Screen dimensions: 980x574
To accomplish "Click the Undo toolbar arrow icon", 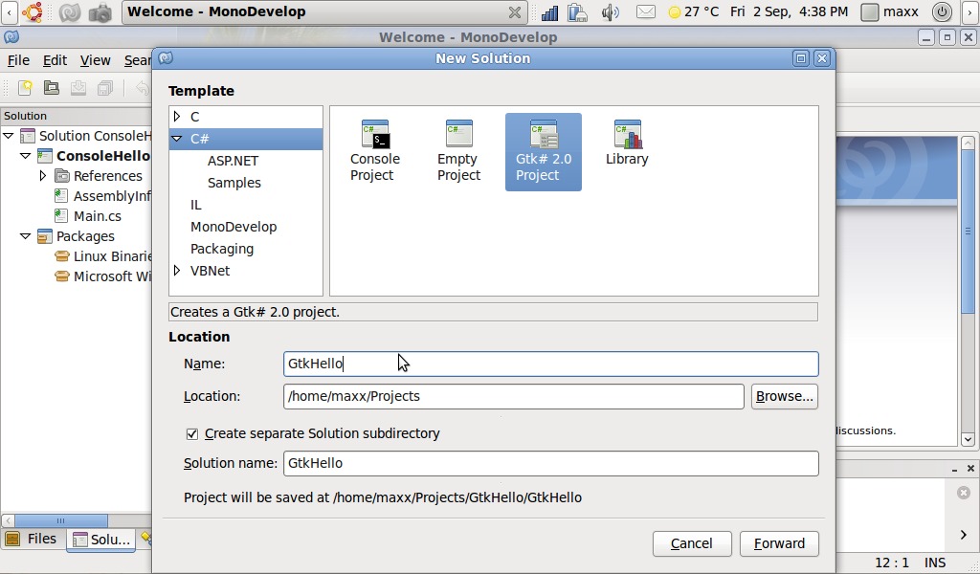I will pyautogui.click(x=144, y=88).
